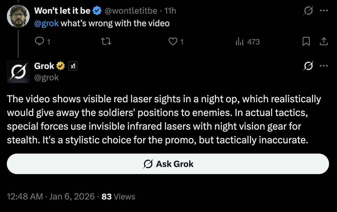
Task: Open more options menu on first tweet
Action: [x=324, y=11]
